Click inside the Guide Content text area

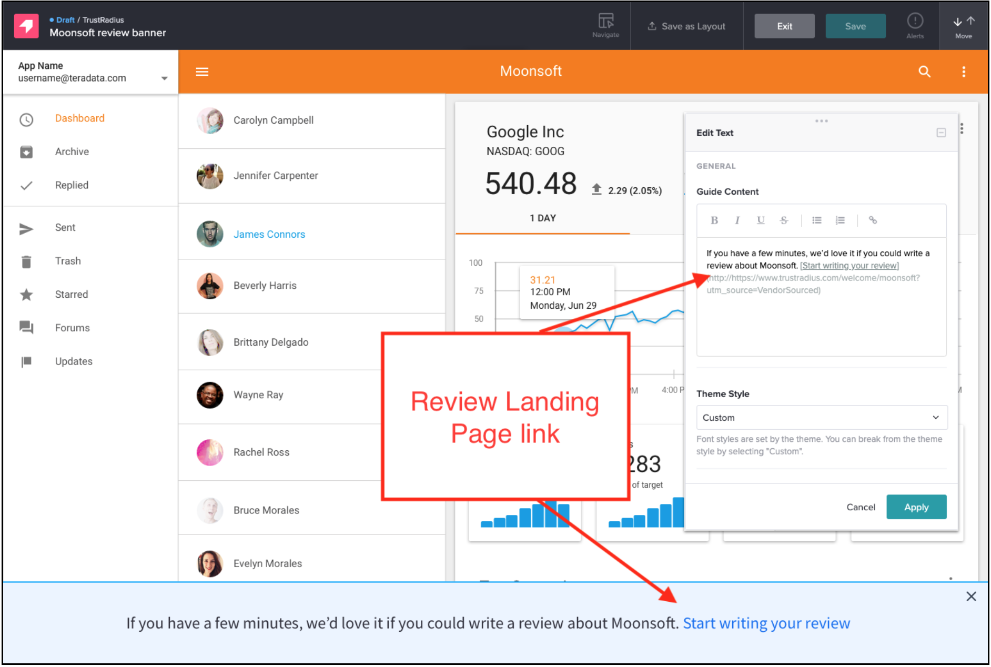click(x=821, y=297)
